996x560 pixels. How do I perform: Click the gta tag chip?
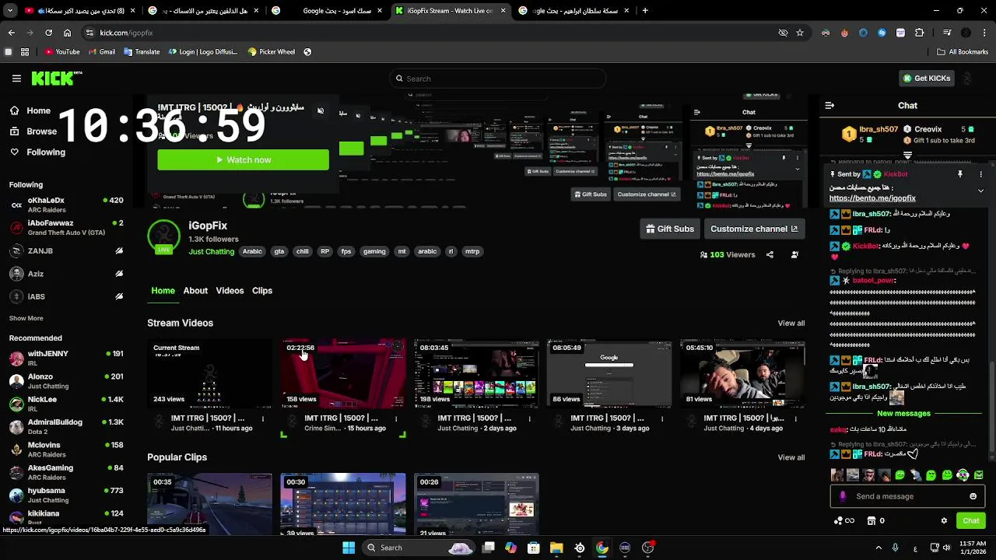(x=279, y=251)
